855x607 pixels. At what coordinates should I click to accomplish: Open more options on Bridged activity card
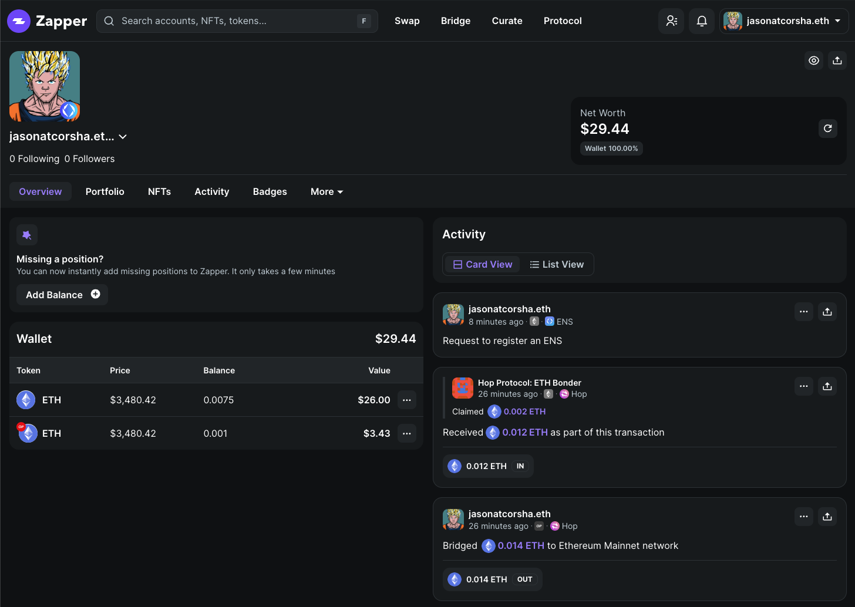[x=804, y=517]
